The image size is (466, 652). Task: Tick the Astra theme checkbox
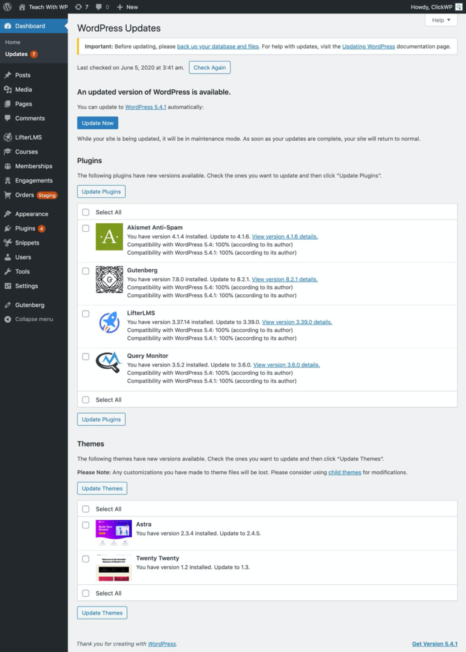coord(86,525)
